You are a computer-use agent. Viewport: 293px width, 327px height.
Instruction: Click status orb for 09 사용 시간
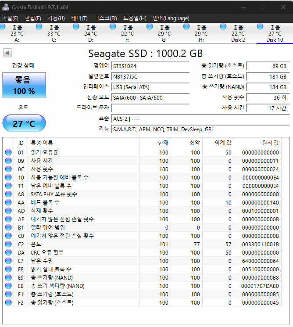(8, 161)
